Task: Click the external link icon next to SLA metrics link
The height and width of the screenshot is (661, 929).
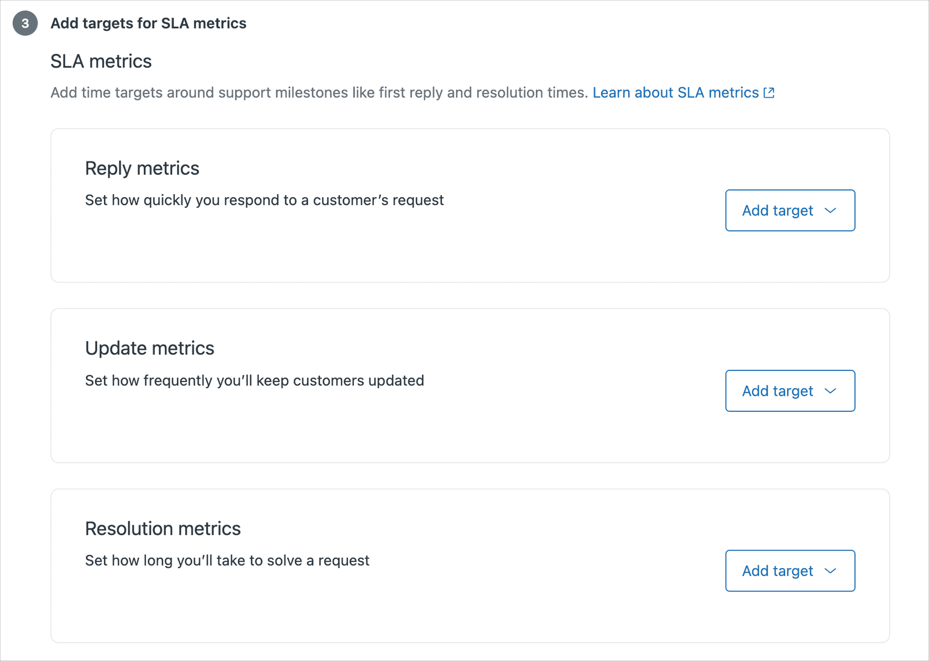Action: tap(769, 93)
